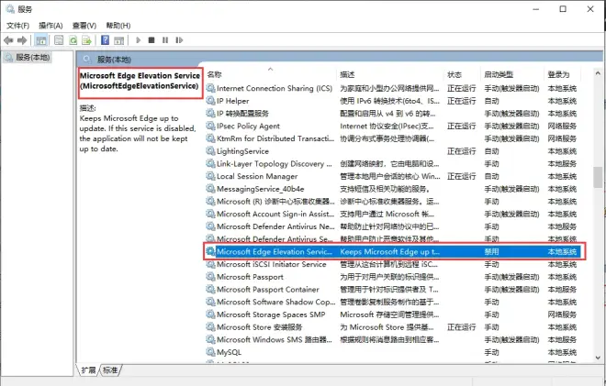
Task: Sort by the 启动类型 column header
Action: 512,74
